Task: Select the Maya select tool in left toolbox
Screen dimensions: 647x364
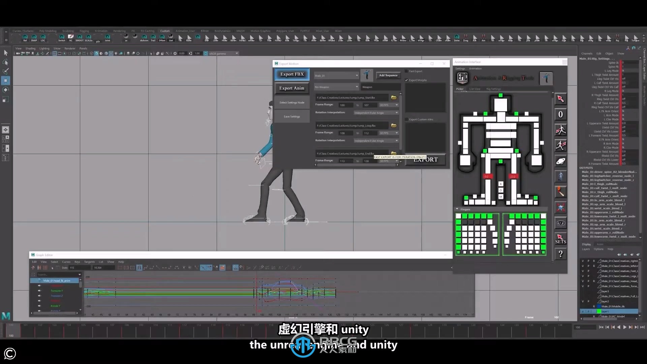Action: point(5,53)
